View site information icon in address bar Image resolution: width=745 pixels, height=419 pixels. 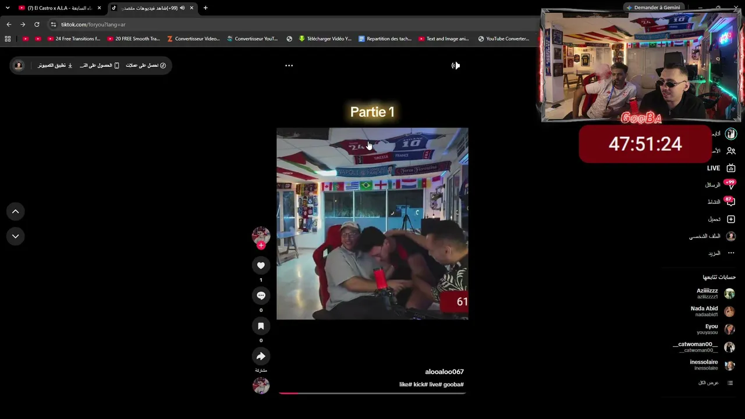pos(54,24)
